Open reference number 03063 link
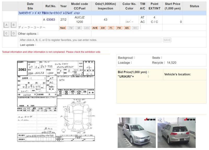This screenshot has height=150, width=209. [x=51, y=20]
